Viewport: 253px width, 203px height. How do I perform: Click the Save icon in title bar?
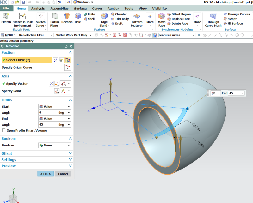point(23,2)
